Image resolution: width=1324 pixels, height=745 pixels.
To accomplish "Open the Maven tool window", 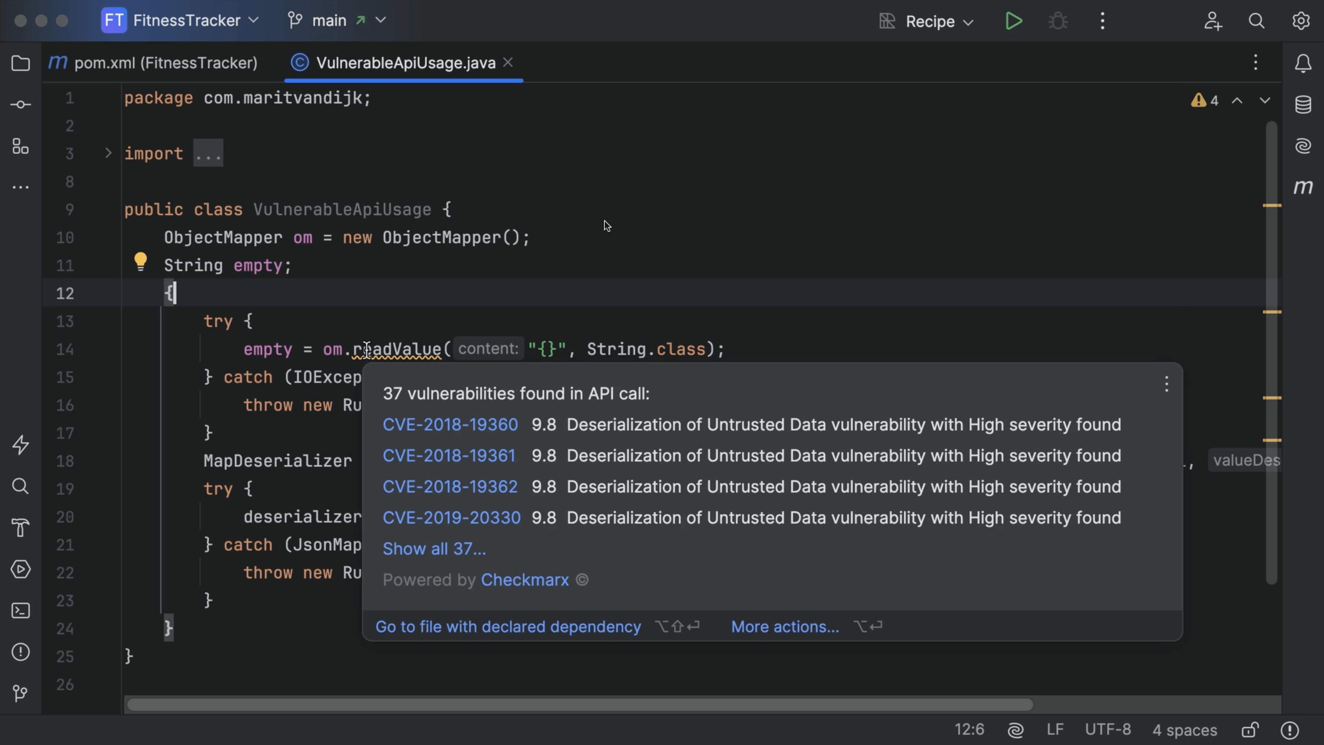I will 1303,187.
